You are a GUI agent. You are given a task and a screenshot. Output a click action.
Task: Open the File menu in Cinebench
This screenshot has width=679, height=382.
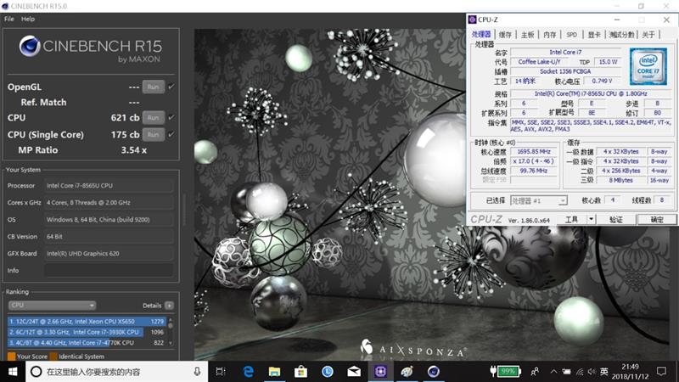[x=9, y=19]
